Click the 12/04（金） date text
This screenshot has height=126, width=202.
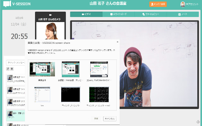[18, 24]
